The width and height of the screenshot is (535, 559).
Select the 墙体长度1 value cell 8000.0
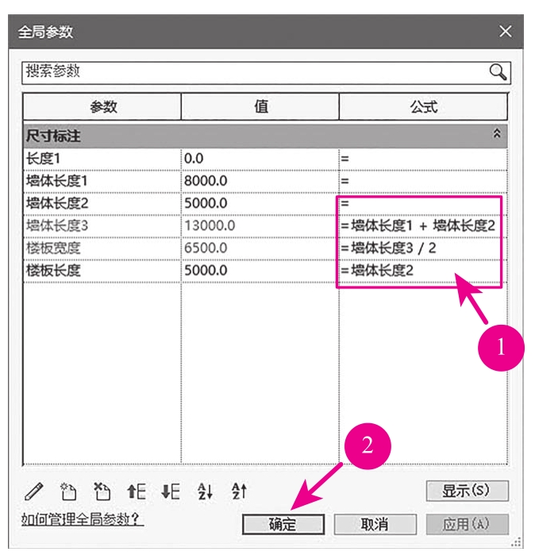point(260,181)
